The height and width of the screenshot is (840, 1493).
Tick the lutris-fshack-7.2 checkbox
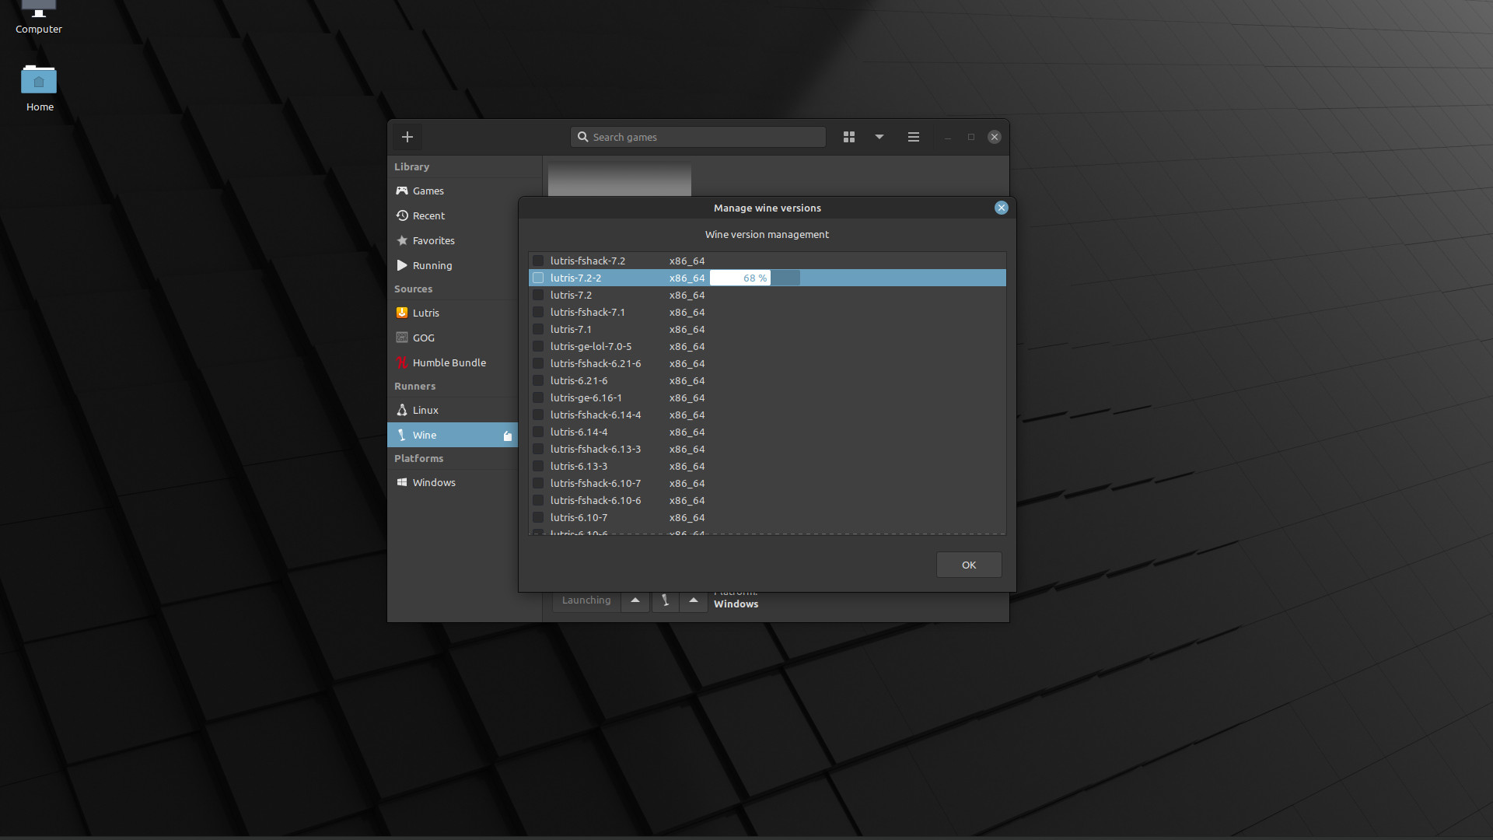coord(538,261)
